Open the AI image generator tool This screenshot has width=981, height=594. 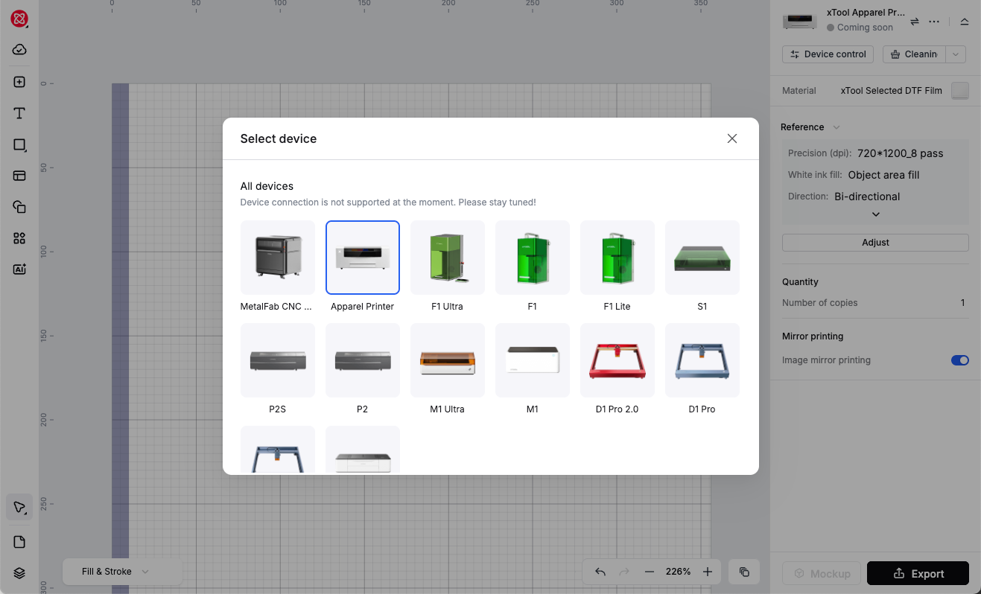click(19, 269)
